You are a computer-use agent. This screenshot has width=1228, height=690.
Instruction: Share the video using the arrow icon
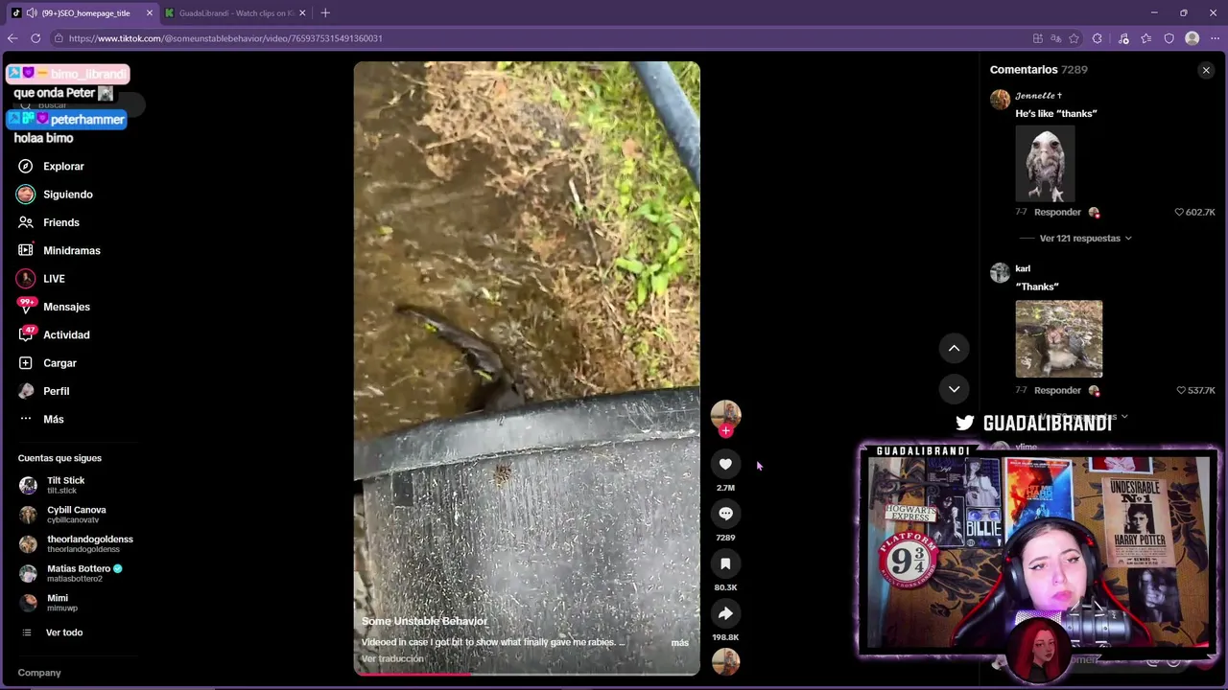pyautogui.click(x=725, y=614)
